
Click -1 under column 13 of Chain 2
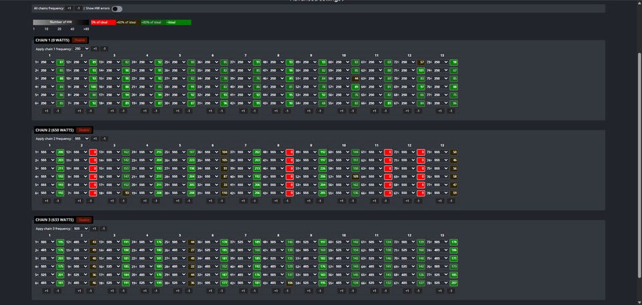[x=451, y=201]
